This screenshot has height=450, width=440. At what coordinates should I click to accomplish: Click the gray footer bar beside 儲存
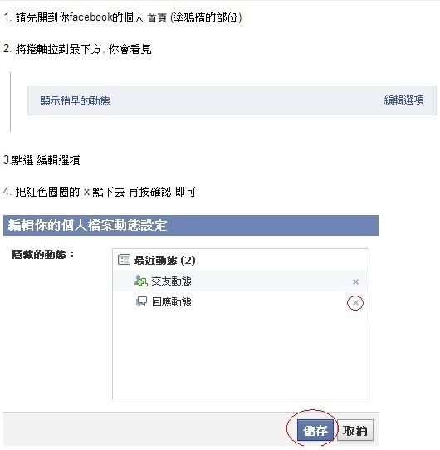145,430
